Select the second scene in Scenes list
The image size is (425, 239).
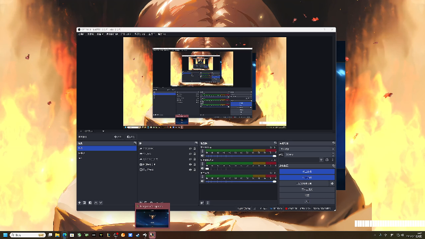pos(107,153)
